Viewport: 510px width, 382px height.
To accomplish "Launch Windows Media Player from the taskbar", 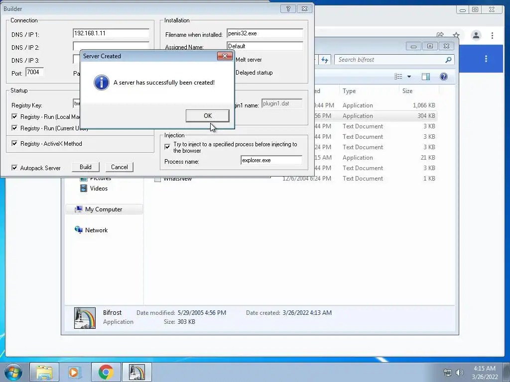I will (75, 372).
